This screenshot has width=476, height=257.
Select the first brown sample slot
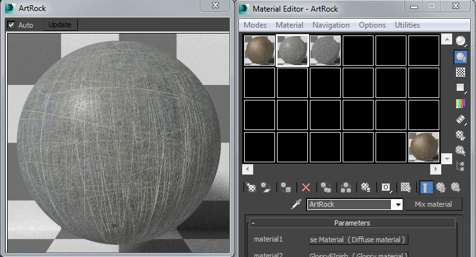[260, 50]
